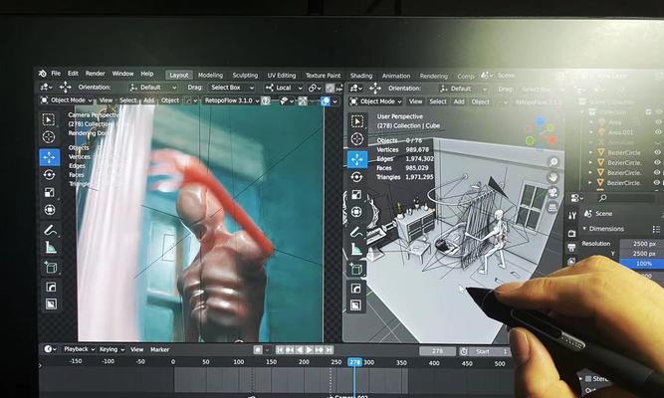Open Object Mode dropdown in right viewport
The width and height of the screenshot is (664, 398).
pyautogui.click(x=375, y=101)
